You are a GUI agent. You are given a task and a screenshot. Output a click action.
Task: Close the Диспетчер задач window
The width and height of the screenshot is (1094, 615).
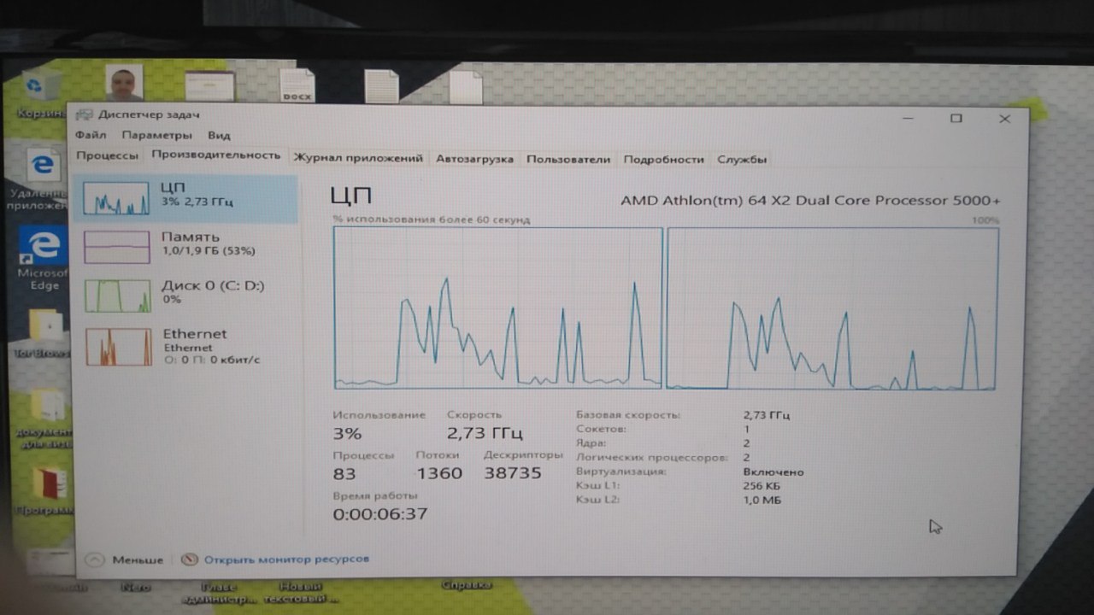coord(1004,119)
